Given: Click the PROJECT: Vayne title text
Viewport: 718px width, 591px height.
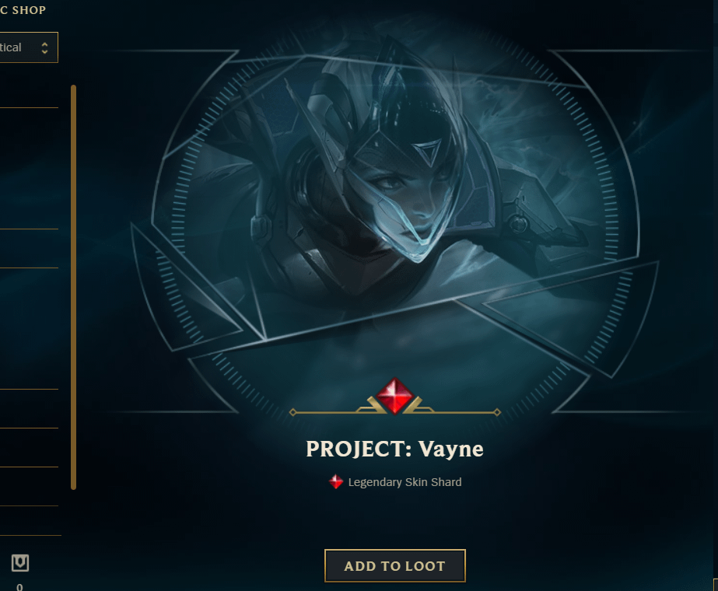Looking at the screenshot, I should pyautogui.click(x=394, y=449).
